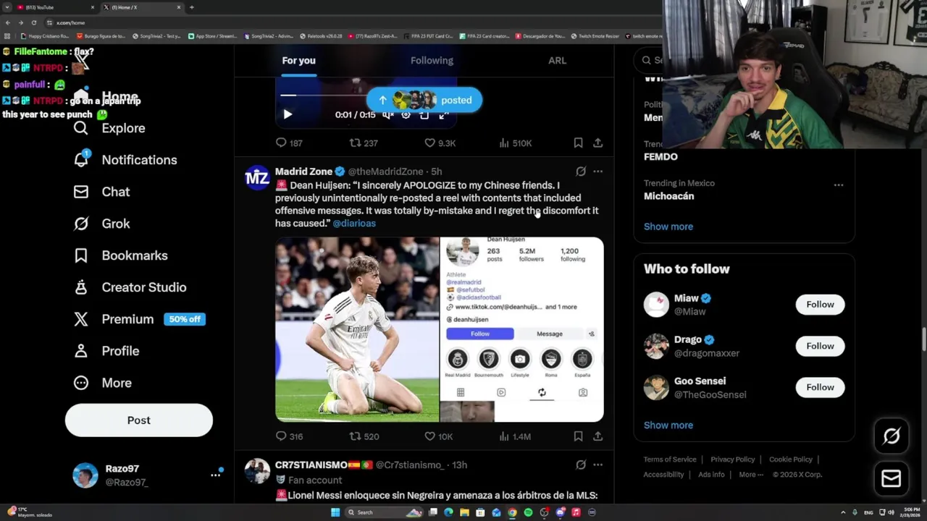Open the Windows Start menu
The image size is (927, 521).
335,512
